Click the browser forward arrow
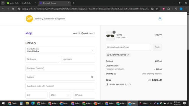Viewport: 189px width, 106px height. [8, 9]
